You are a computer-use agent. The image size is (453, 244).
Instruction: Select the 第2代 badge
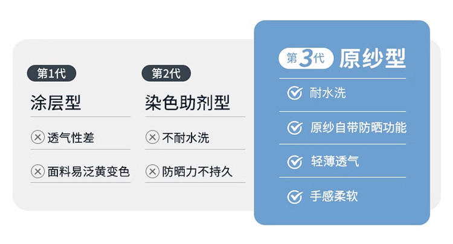click(166, 74)
